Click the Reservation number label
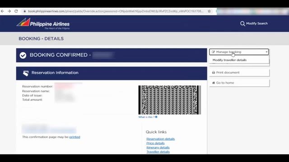Viewport: 289px width, 162px height. tap(37, 86)
